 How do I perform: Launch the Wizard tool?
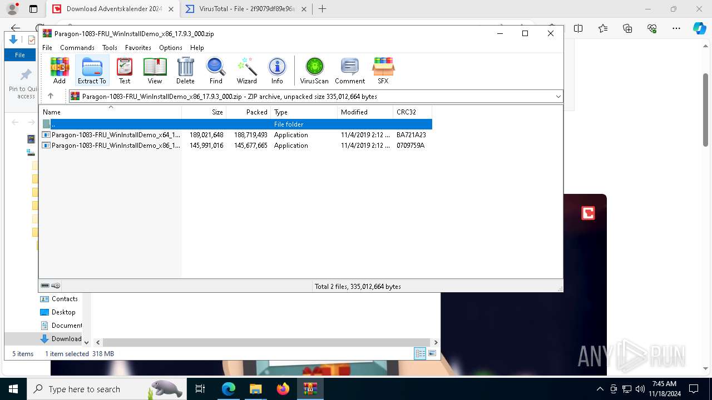tap(246, 71)
